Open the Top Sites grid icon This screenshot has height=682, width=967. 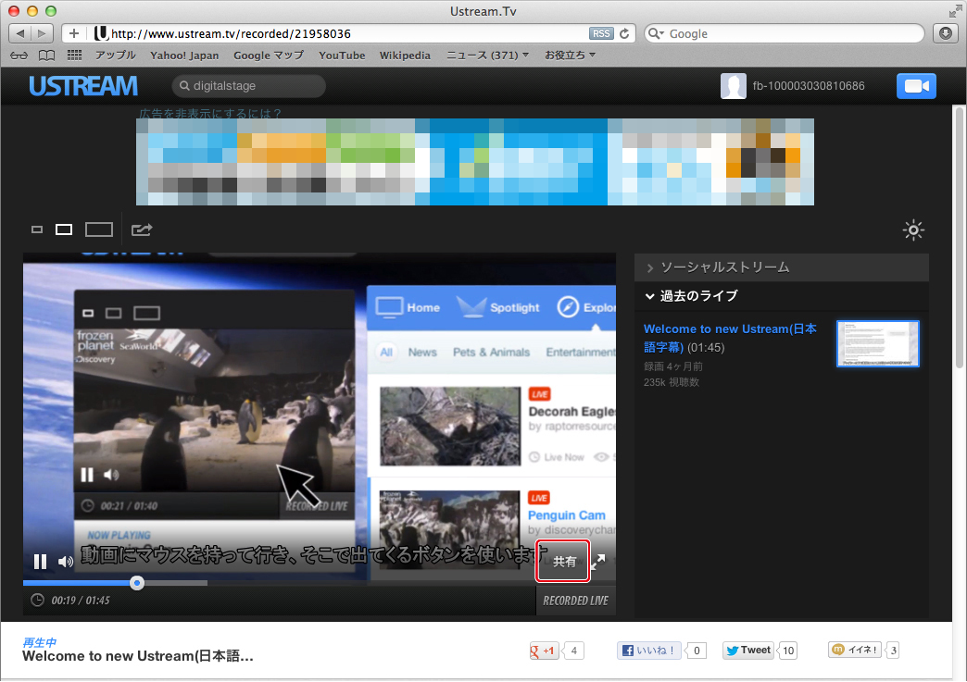tap(75, 56)
